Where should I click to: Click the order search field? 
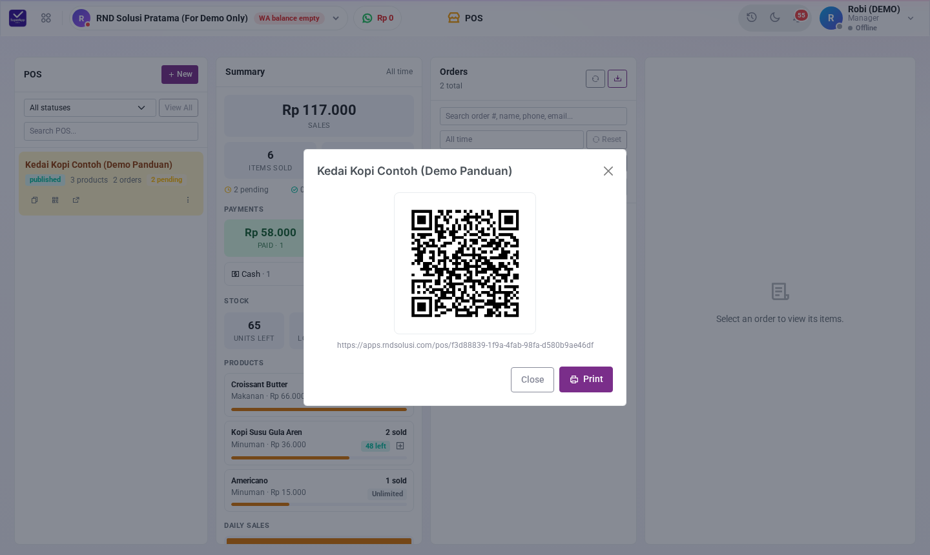tap(533, 116)
